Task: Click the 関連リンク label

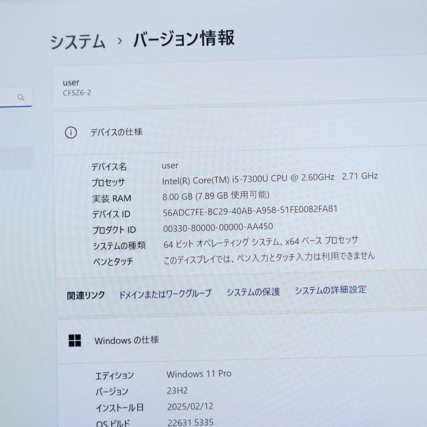Action: [86, 295]
